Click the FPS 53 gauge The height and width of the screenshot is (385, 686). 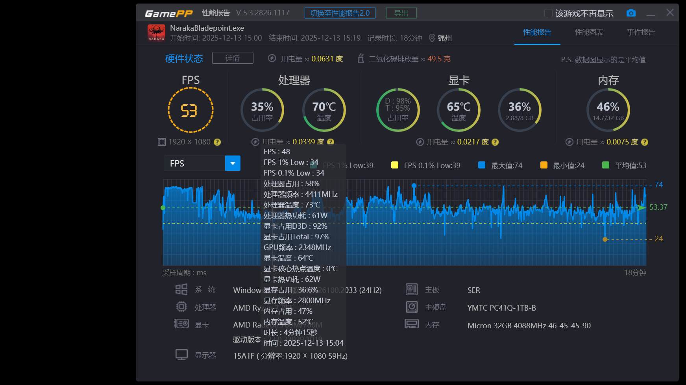pyautogui.click(x=190, y=110)
